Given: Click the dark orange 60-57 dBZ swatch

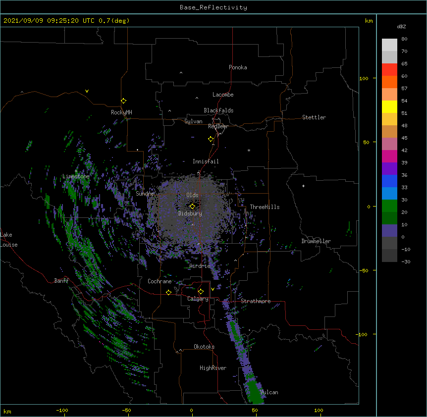Looking at the screenshot, I should click(x=389, y=82).
